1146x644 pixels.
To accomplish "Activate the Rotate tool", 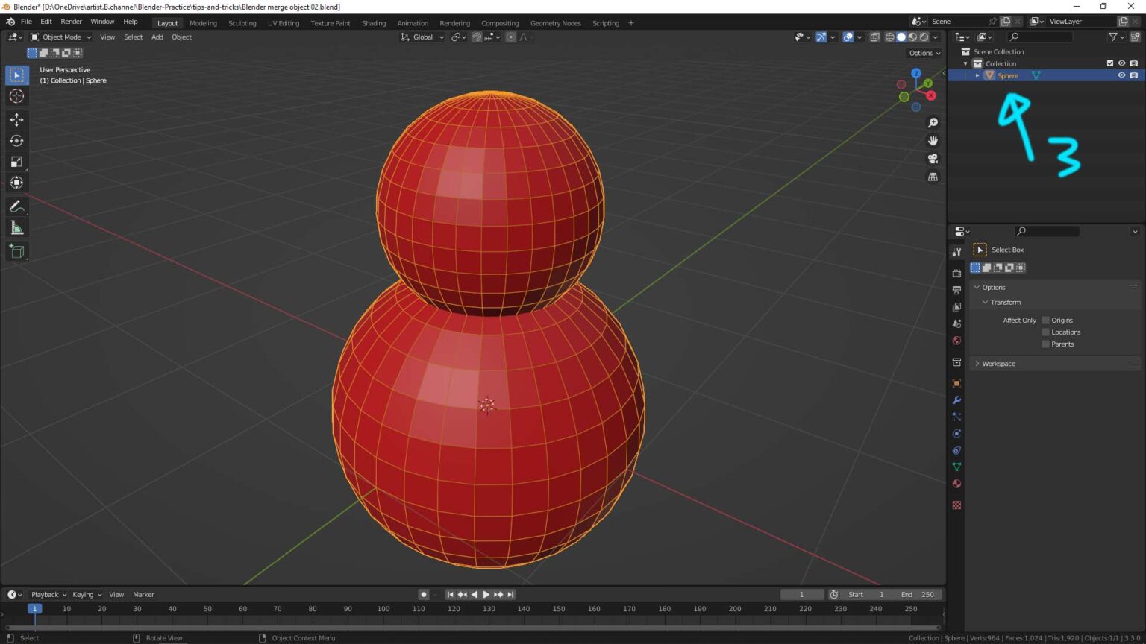I will 16,141.
